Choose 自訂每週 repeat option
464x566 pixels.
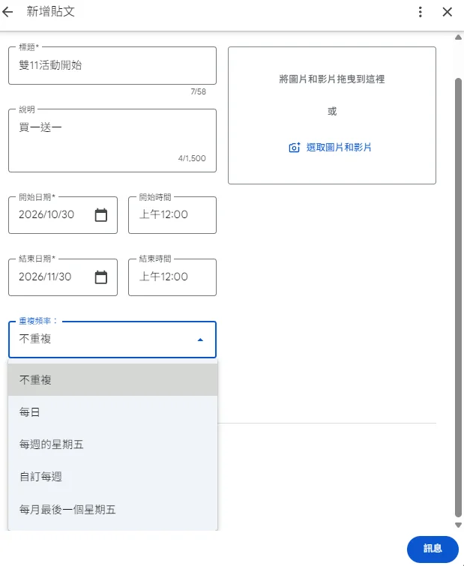point(112,477)
